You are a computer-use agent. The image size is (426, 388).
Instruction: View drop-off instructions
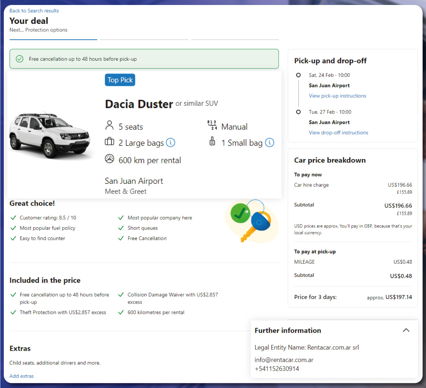(x=338, y=132)
